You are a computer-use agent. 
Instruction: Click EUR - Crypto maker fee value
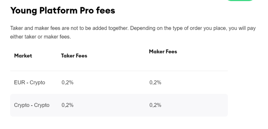tap(155, 83)
